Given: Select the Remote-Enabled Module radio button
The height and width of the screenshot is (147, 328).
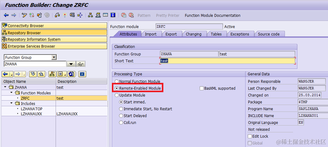Looking at the screenshot, I should (117, 88).
